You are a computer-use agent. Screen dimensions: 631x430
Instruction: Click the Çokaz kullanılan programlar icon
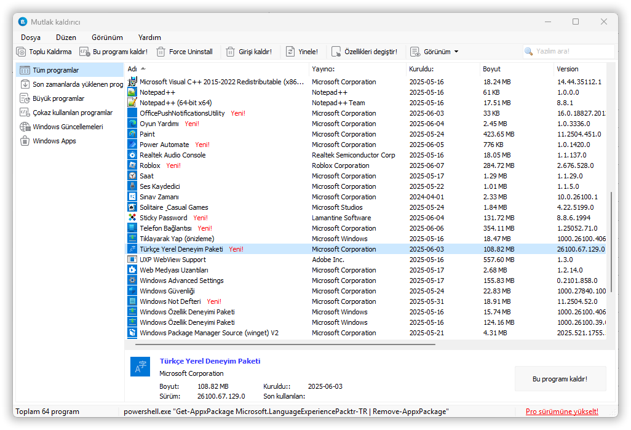point(25,113)
